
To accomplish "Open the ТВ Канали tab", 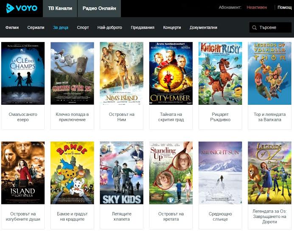I will 60,8.
